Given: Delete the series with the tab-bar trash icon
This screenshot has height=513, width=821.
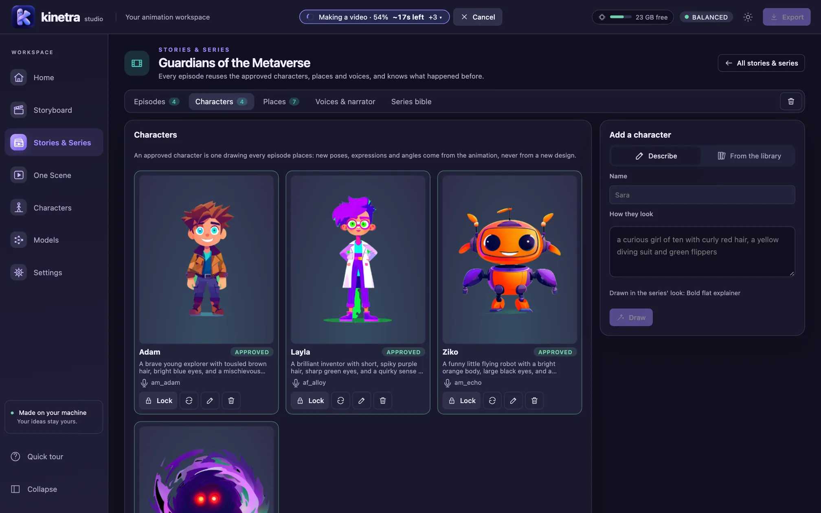Looking at the screenshot, I should click(x=791, y=101).
